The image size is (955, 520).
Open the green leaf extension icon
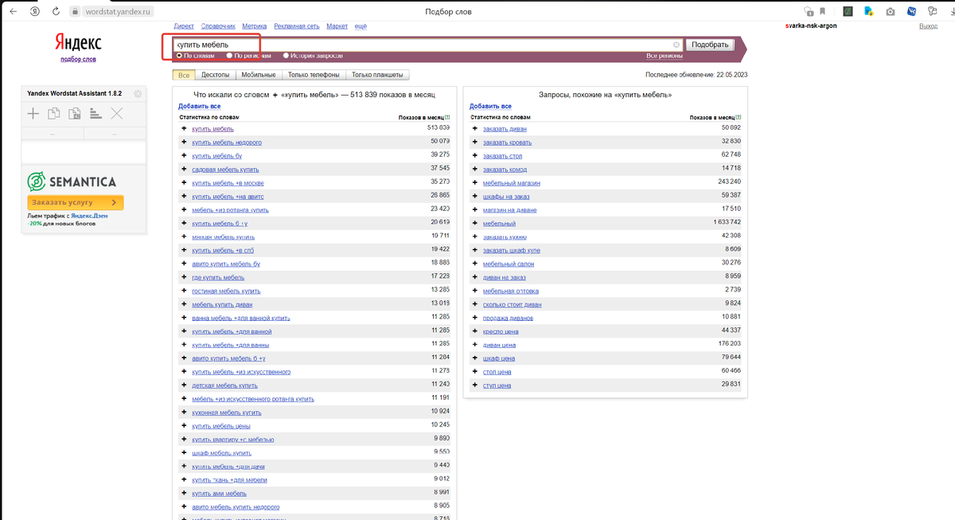848,12
